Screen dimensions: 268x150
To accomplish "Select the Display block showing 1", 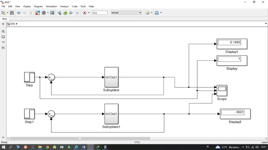I will tap(232, 60).
